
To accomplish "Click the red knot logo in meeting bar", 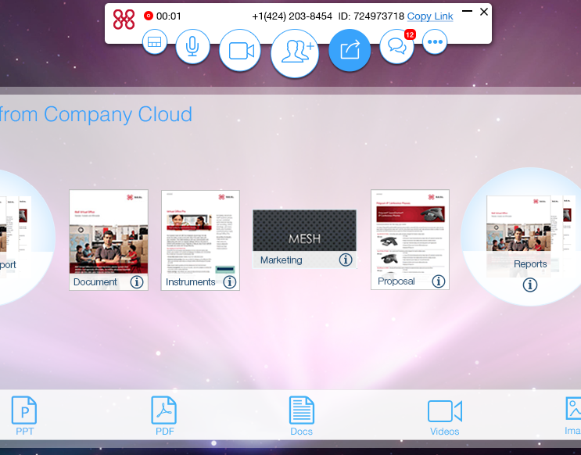I will point(124,20).
